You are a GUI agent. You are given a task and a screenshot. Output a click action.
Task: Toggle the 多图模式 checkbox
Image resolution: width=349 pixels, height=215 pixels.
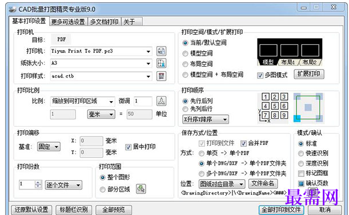[260, 76]
